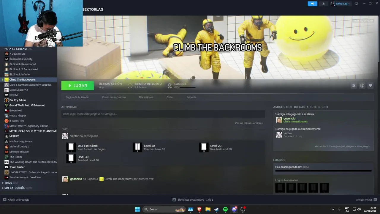Show hidden system tray icons chevron
Viewport: 380px width, 214px height.
point(332,209)
